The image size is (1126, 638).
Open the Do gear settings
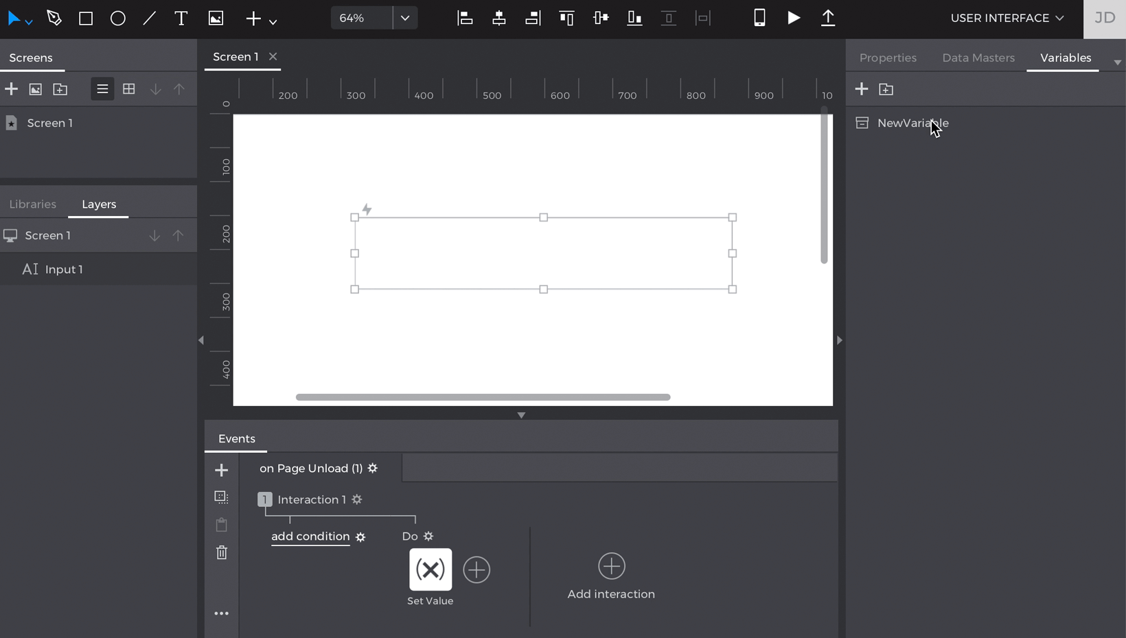click(x=428, y=536)
